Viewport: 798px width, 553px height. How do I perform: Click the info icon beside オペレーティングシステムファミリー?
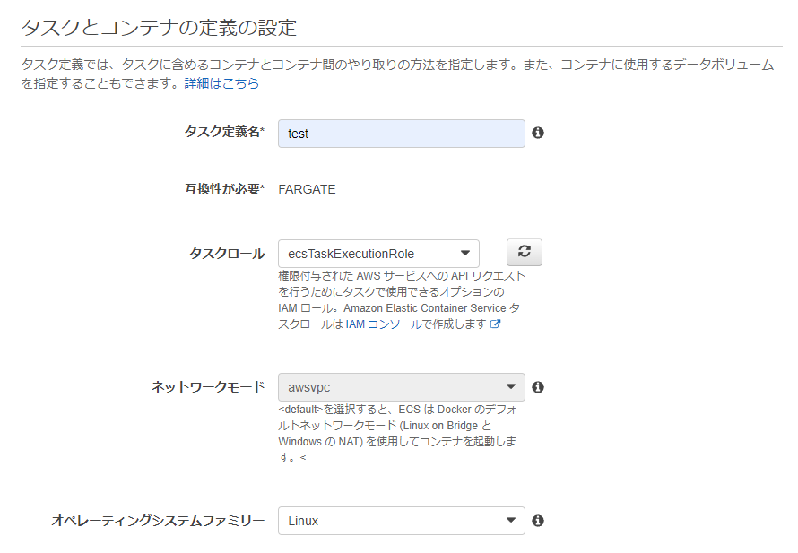coord(537,521)
